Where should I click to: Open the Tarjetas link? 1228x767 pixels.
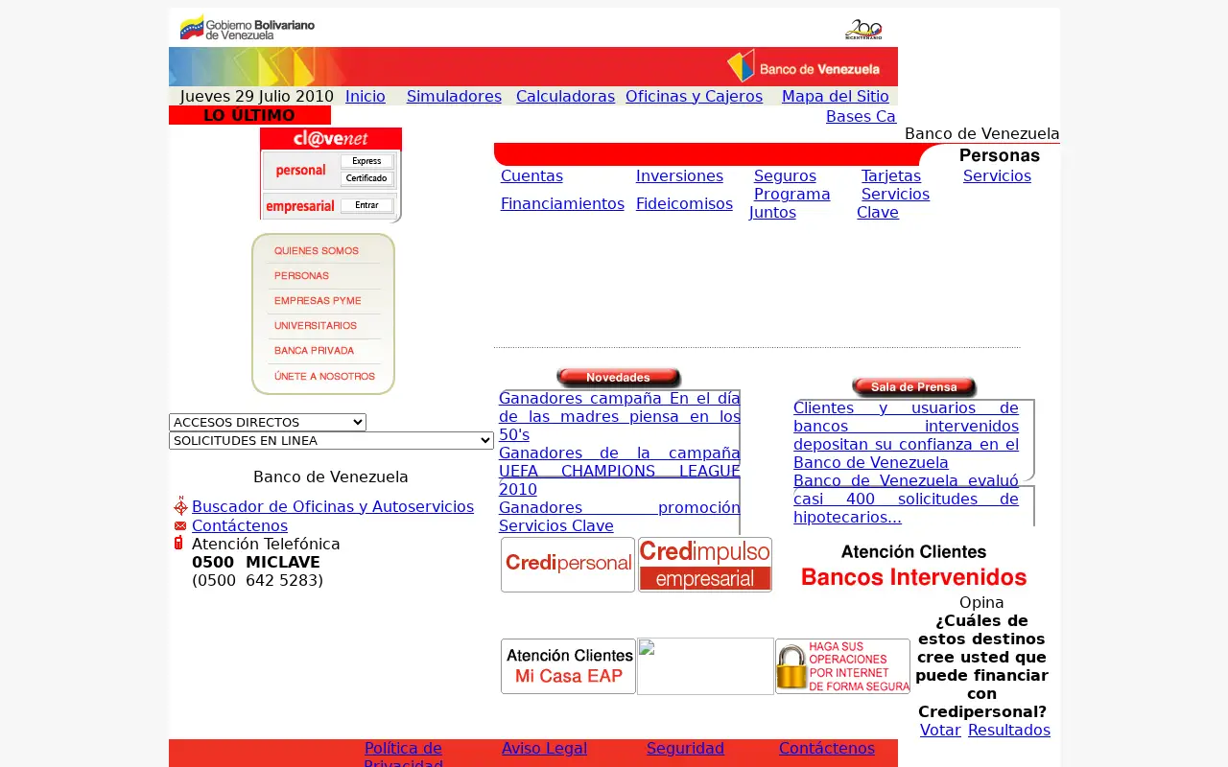[891, 175]
